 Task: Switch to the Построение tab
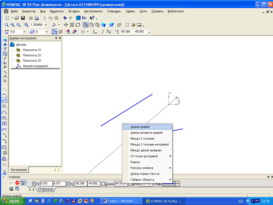(x=19, y=170)
